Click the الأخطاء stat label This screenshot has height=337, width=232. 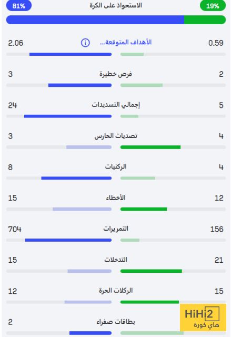[116, 198]
